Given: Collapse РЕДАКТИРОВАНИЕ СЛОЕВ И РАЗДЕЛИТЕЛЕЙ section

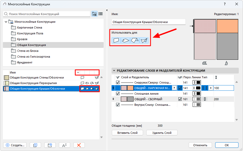Looking at the screenshot, I should click(x=114, y=71).
